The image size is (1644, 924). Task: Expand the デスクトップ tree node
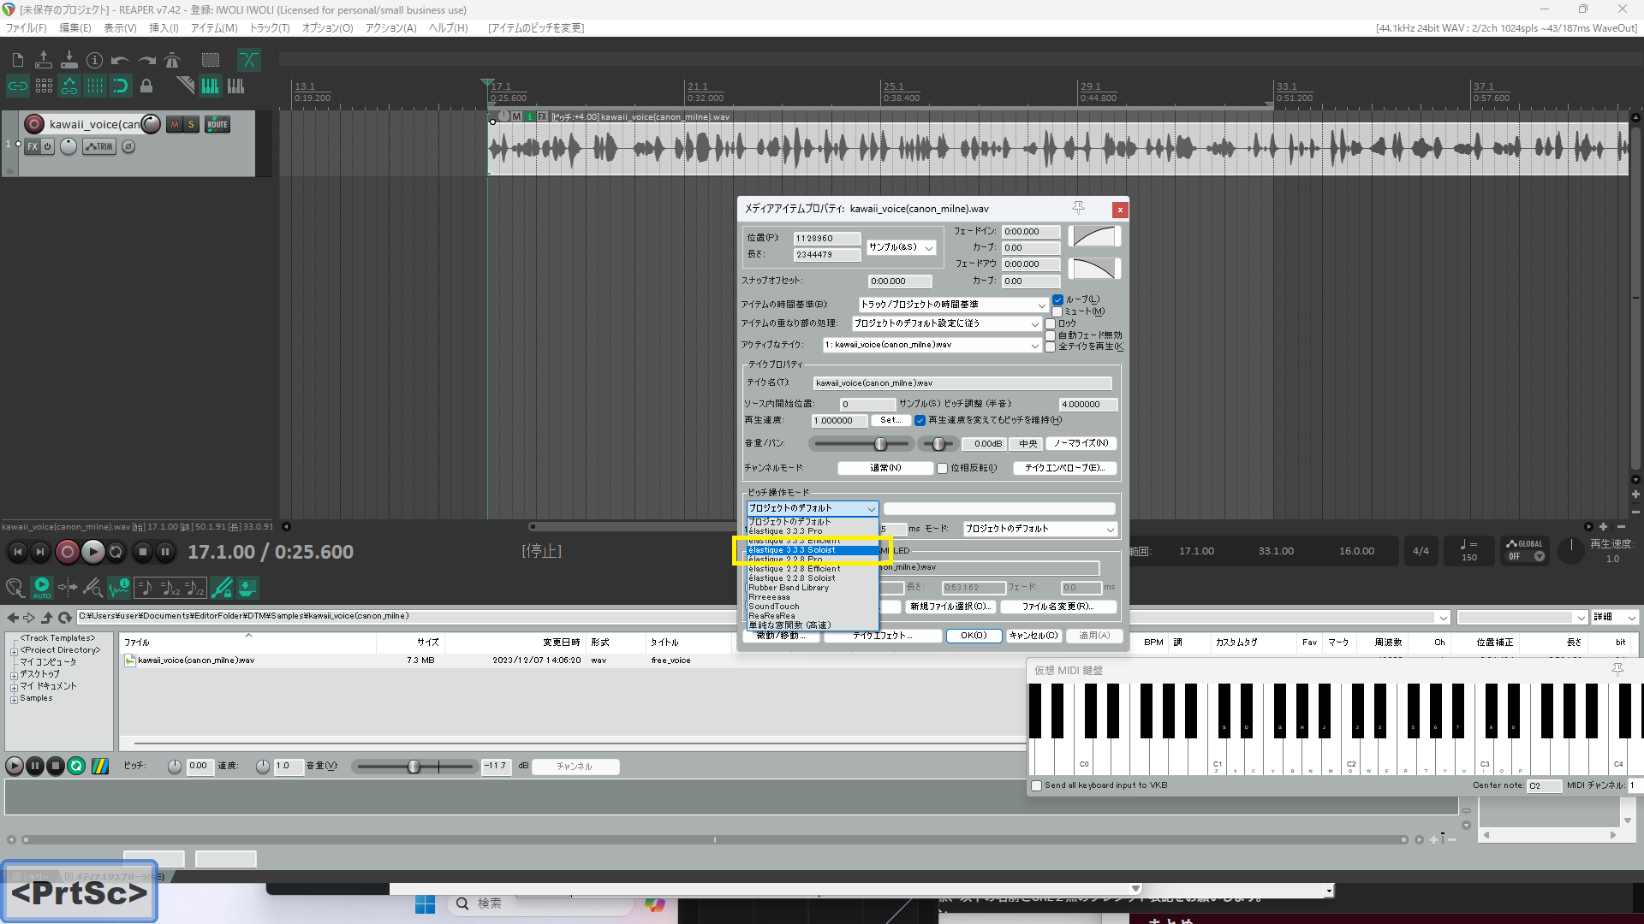click(x=14, y=675)
